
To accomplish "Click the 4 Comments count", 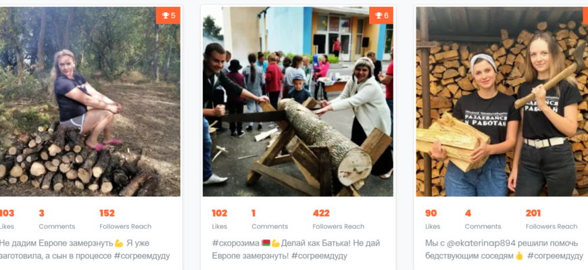I will tap(483, 219).
